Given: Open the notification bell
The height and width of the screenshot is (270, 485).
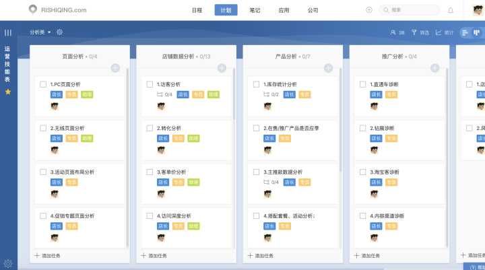Looking at the screenshot, I should tap(450, 10).
